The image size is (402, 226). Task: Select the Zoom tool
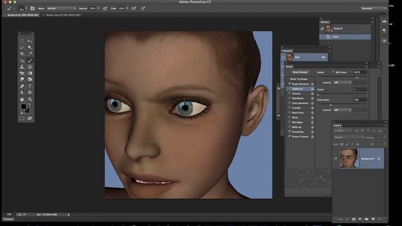click(30, 99)
